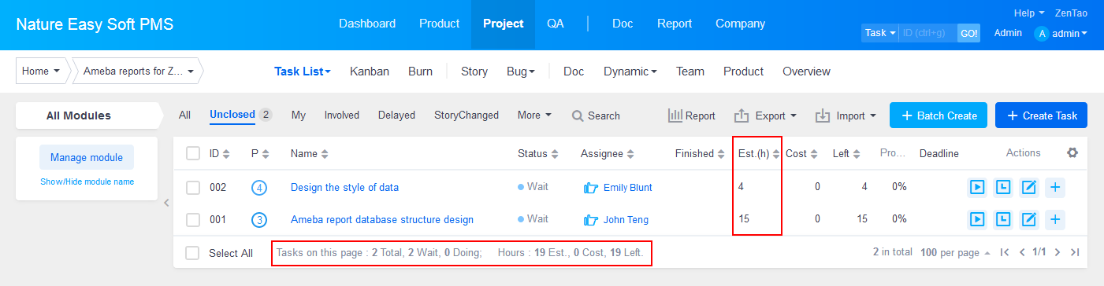The height and width of the screenshot is (286, 1104).
Task: Check the box for task 002
Action: tap(193, 188)
